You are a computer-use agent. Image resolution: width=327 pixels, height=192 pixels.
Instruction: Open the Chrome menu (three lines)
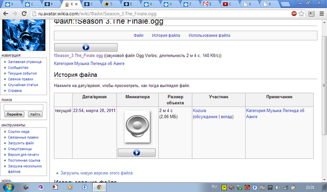pos(322,14)
